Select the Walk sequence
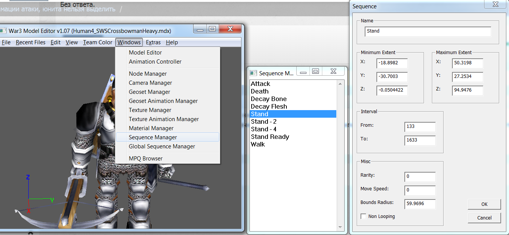 293,144
